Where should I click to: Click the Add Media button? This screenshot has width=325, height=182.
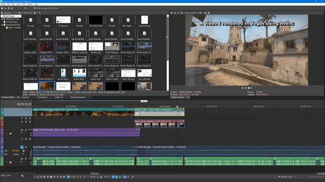7,13
